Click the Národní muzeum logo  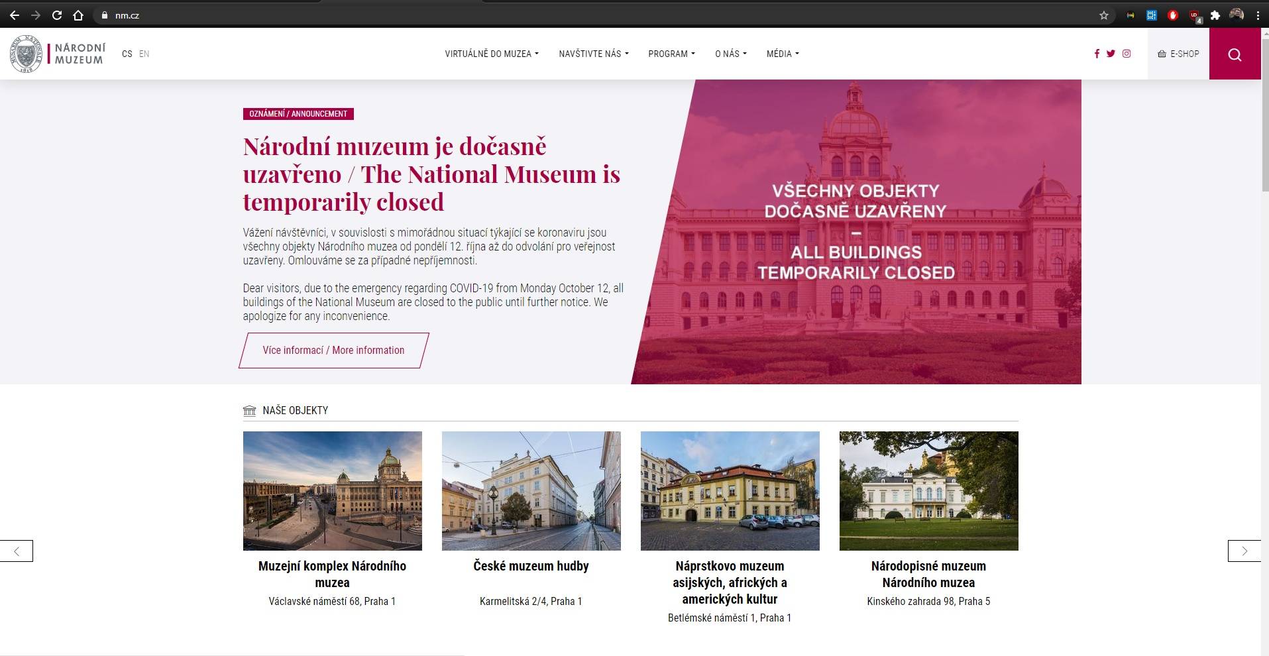click(58, 54)
